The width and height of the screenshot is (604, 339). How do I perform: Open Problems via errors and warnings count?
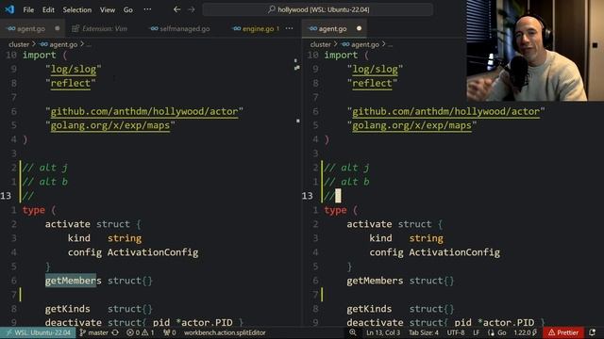(x=141, y=332)
